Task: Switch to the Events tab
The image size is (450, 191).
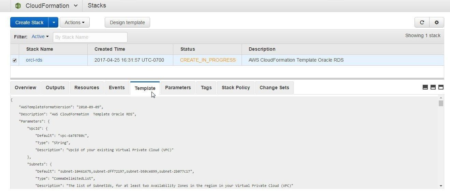Action: [x=117, y=87]
